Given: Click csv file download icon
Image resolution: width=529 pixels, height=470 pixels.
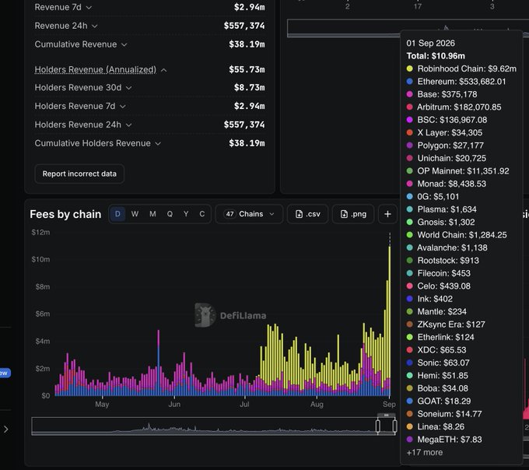Looking at the screenshot, I should [299, 214].
